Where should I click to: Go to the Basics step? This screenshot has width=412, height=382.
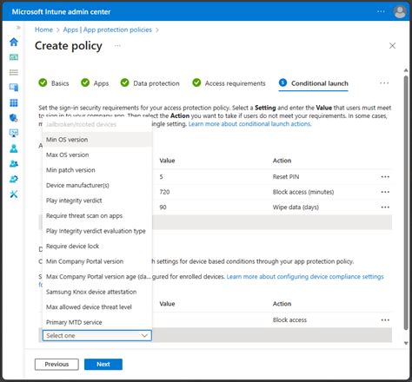coord(54,83)
